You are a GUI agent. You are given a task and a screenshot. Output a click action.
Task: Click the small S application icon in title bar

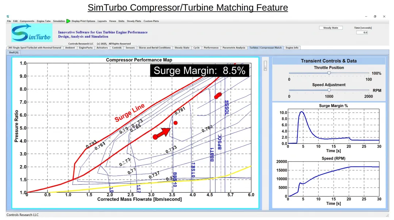[8, 16]
